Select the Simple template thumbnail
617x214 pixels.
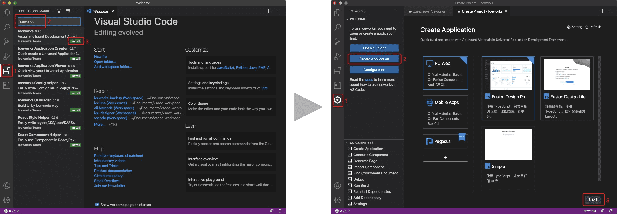(x=508, y=144)
